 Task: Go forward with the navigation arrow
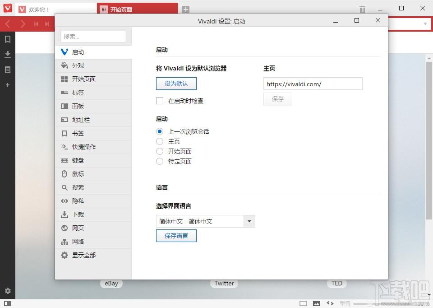[x=23, y=24]
